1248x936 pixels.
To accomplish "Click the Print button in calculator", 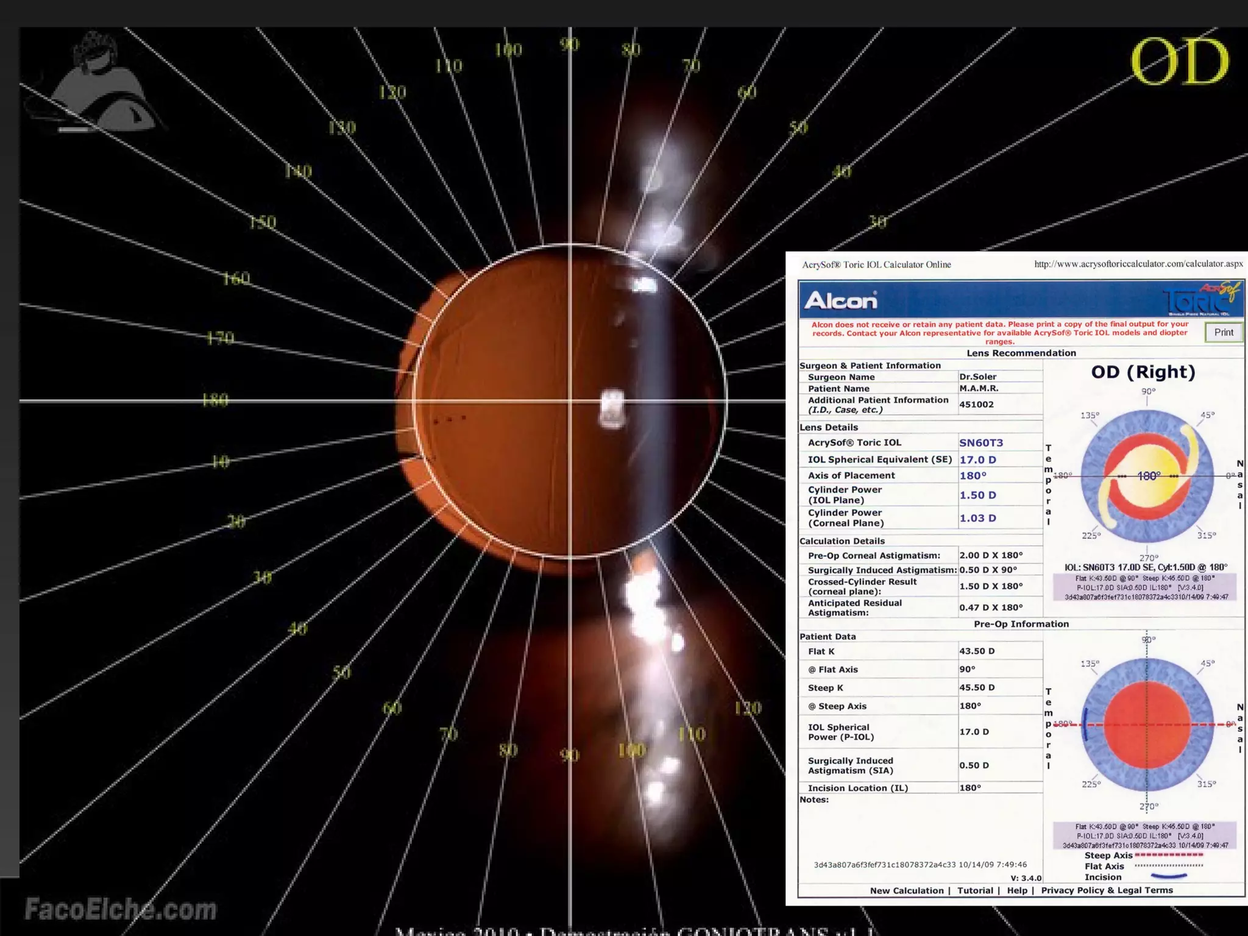I will [1223, 332].
